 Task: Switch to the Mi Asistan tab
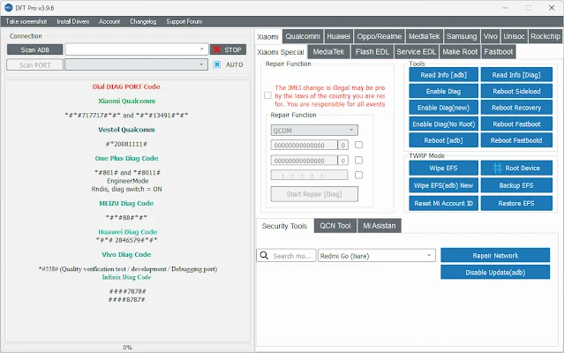click(x=380, y=226)
